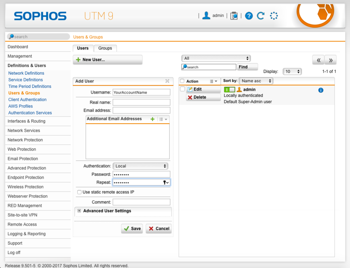Open the Sort by Name asc dropdown
The image size is (350, 268).
[x=256, y=81]
